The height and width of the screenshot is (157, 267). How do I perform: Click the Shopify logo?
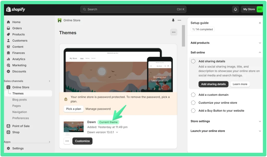(x=16, y=9)
